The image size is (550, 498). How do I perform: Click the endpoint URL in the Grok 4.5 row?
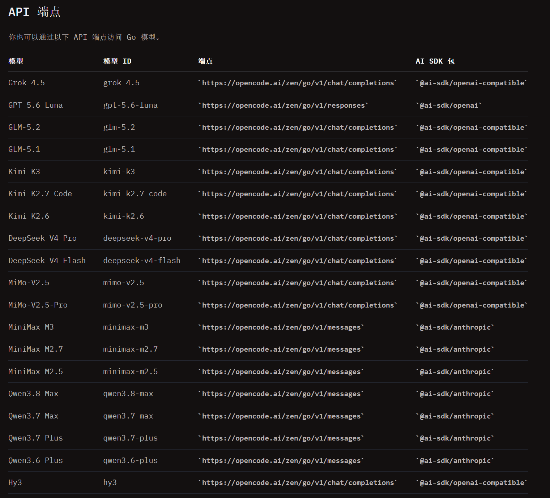[298, 83]
